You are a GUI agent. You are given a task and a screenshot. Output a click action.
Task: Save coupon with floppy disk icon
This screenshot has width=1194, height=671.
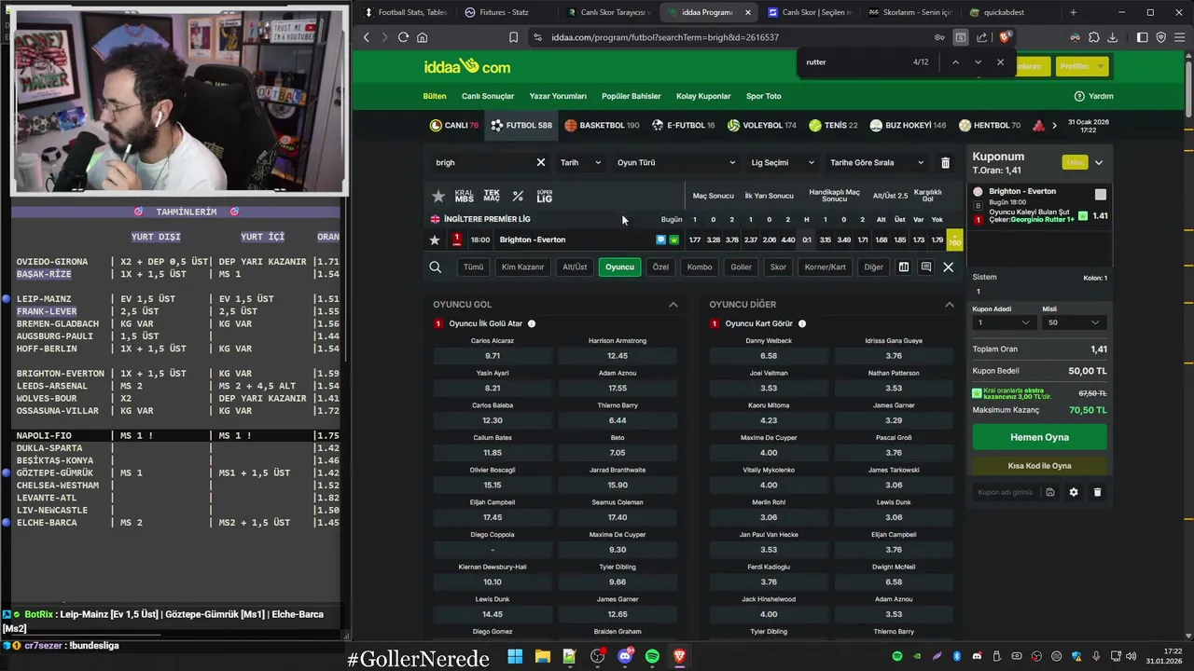tap(1049, 492)
